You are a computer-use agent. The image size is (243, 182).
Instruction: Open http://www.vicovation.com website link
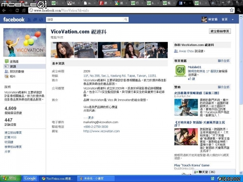[101, 131]
